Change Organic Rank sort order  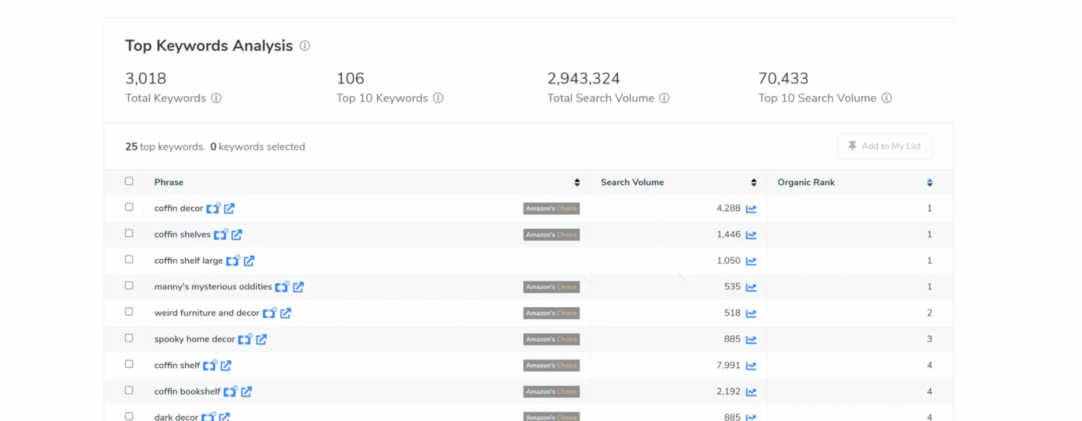point(930,182)
